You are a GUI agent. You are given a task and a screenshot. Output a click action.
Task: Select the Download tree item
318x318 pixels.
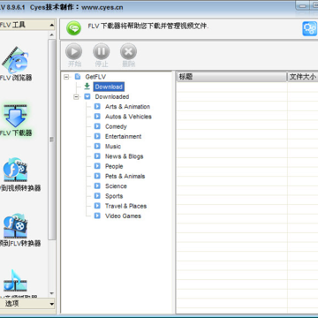click(109, 87)
